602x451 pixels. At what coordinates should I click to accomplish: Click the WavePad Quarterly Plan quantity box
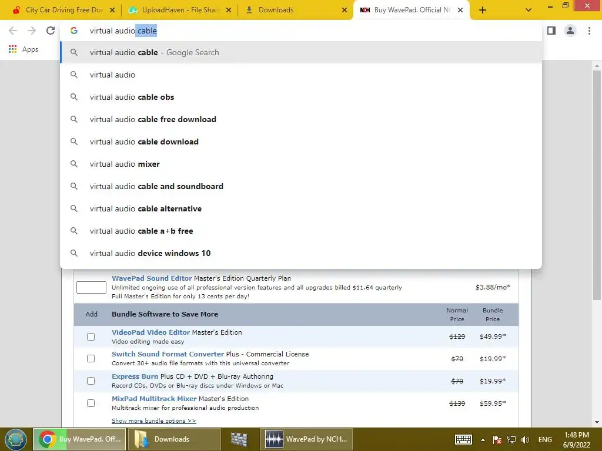point(91,287)
